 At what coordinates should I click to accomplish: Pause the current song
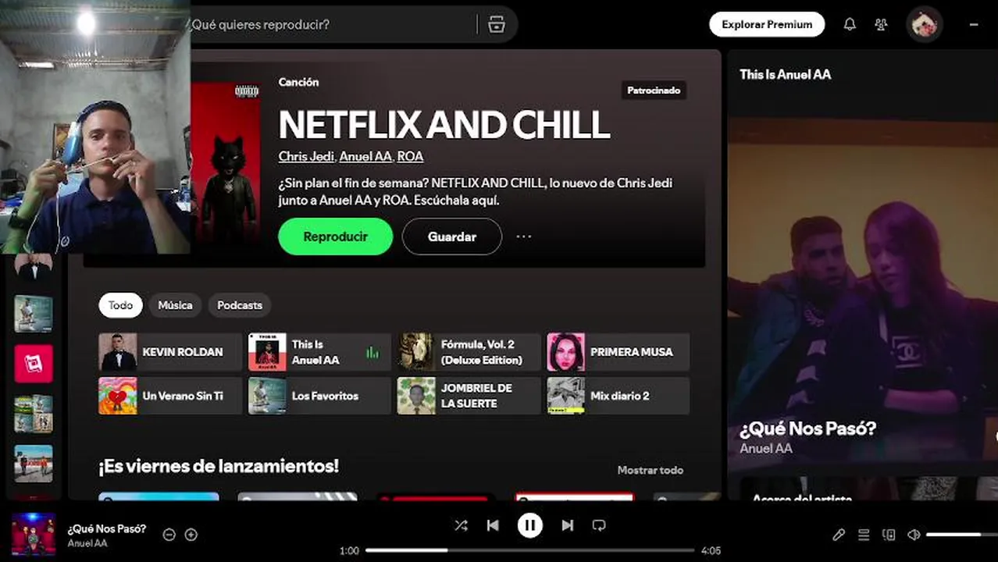tap(530, 525)
